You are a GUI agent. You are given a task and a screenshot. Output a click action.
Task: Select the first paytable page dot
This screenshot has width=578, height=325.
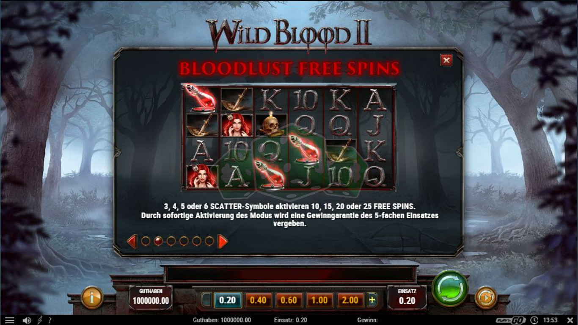click(x=146, y=241)
